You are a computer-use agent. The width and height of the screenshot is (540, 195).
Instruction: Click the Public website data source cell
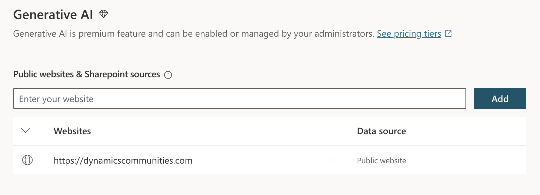coord(381,161)
